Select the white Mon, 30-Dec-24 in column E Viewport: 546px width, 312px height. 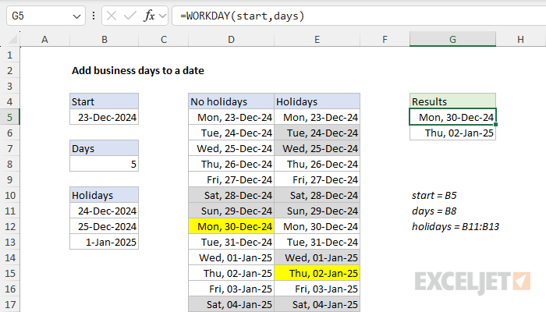pos(317,227)
